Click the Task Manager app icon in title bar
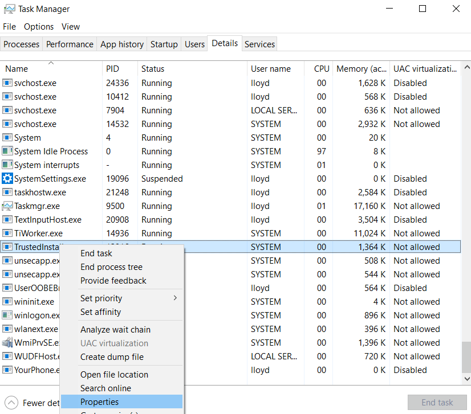This screenshot has width=471, height=414. [9, 9]
